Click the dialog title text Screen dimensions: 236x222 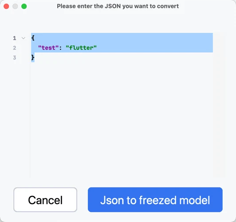pyautogui.click(x=118, y=6)
